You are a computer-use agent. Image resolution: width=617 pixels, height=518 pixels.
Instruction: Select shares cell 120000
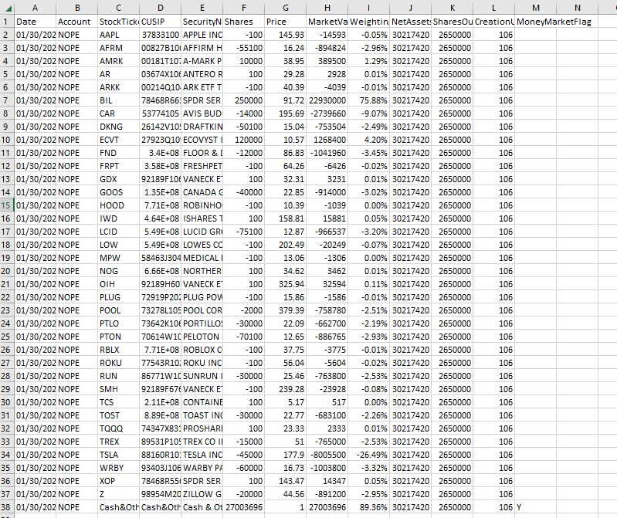point(243,140)
